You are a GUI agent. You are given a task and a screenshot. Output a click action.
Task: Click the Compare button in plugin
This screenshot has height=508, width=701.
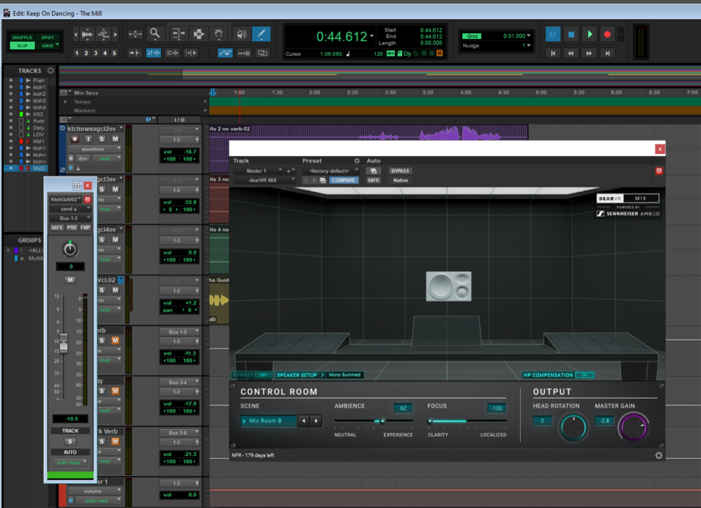coord(344,180)
